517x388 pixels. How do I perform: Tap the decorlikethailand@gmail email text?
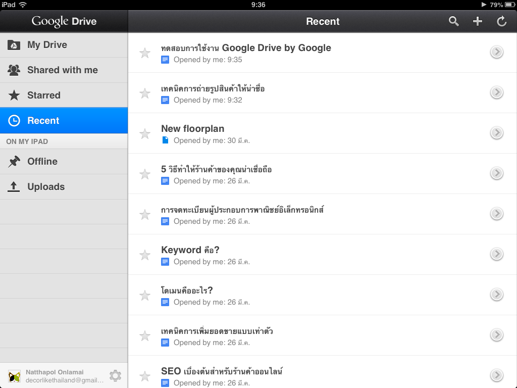(x=65, y=380)
